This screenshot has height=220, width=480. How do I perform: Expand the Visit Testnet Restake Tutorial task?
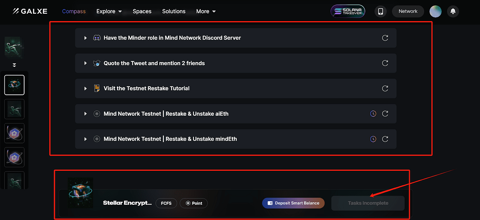pos(85,89)
